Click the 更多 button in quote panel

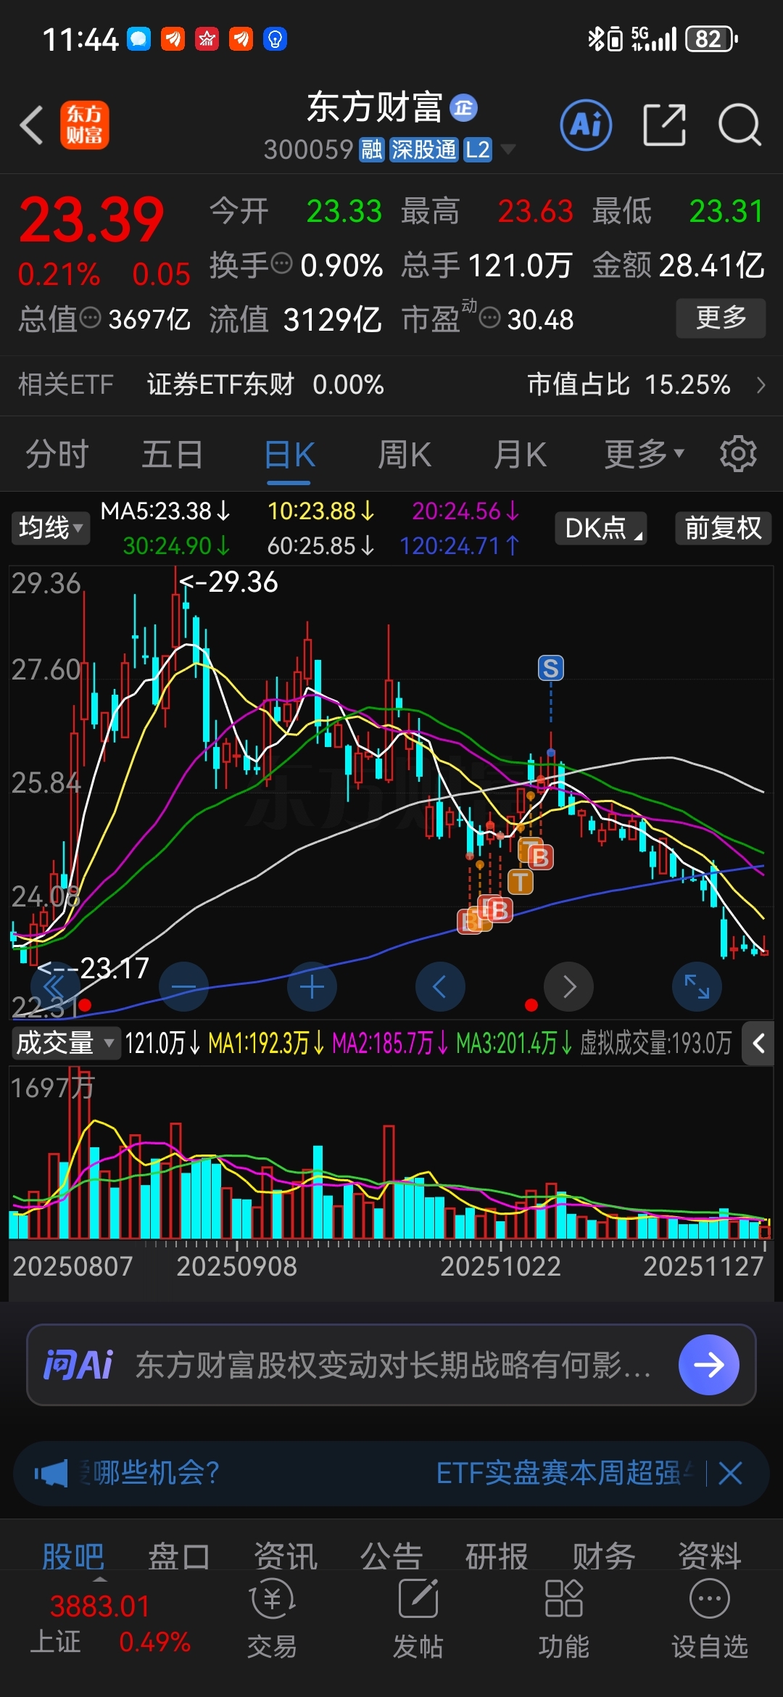click(721, 318)
